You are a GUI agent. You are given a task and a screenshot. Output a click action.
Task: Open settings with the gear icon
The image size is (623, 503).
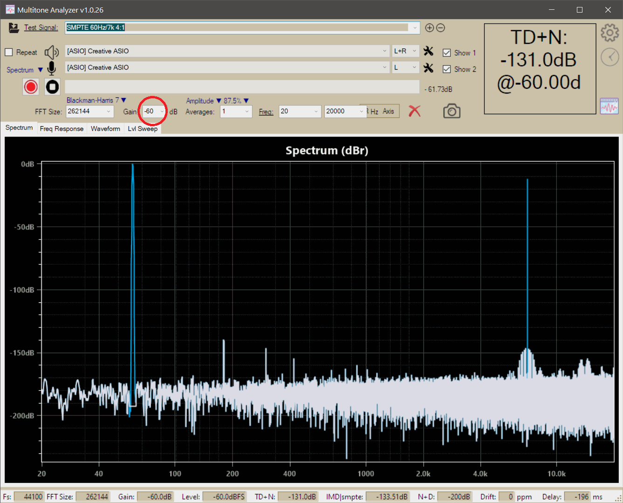coord(609,33)
